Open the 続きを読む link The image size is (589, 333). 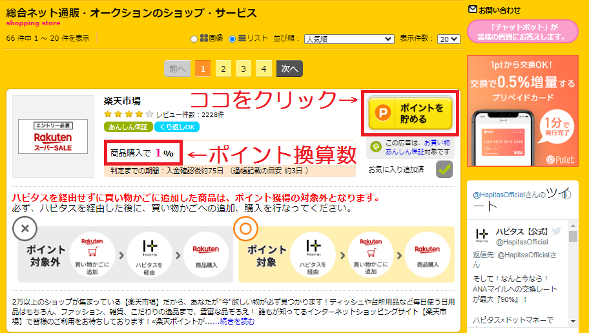coord(237,322)
